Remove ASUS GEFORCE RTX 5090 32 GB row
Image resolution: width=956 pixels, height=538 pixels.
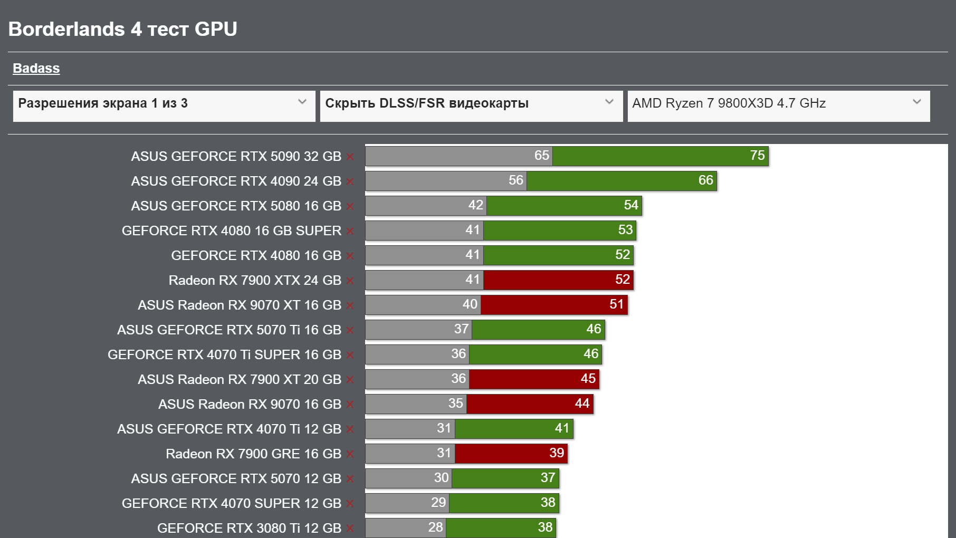[x=350, y=157]
